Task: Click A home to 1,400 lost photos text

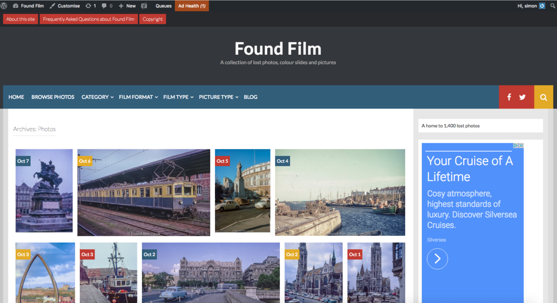Action: [x=451, y=126]
